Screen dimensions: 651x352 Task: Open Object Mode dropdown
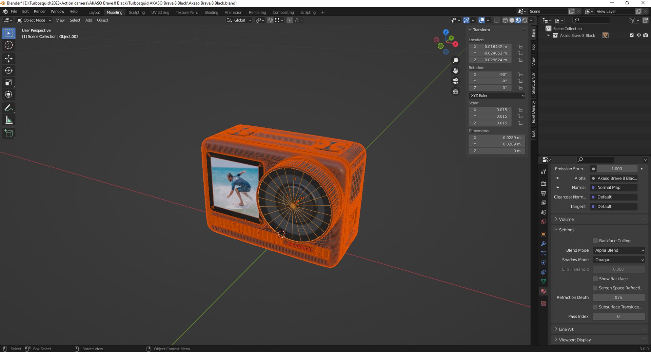(x=34, y=20)
